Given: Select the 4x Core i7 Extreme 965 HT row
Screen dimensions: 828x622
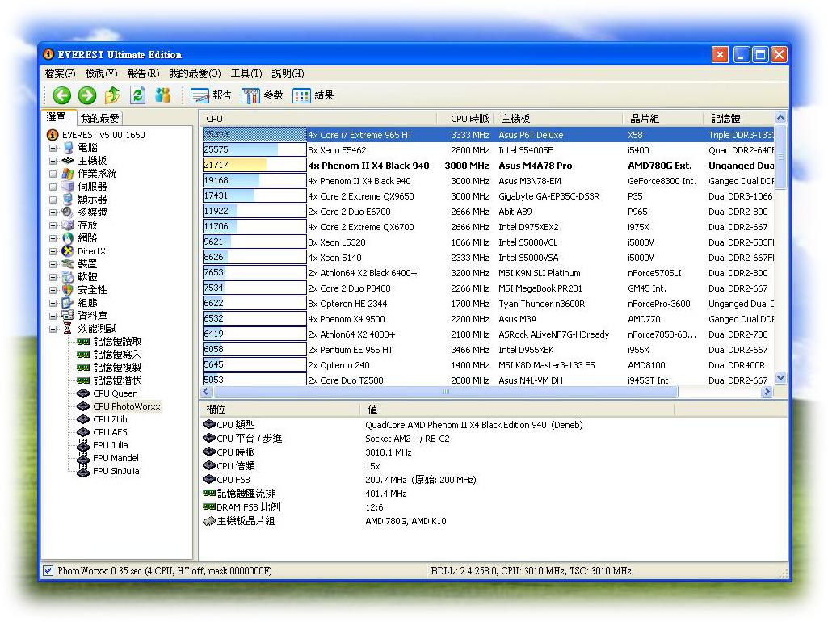Looking at the screenshot, I should coord(359,135).
